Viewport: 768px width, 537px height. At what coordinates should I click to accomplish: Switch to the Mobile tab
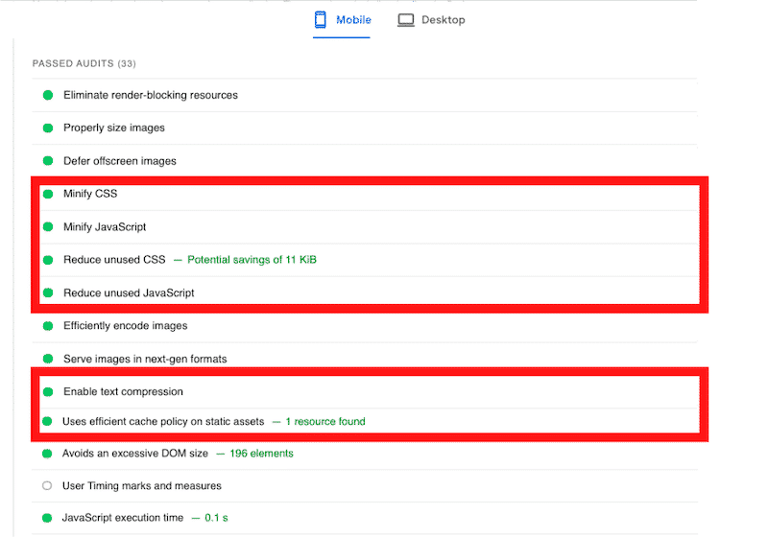pyautogui.click(x=342, y=20)
